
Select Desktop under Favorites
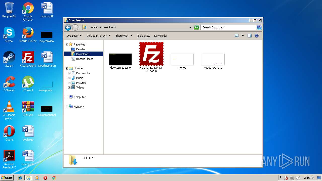81,49
